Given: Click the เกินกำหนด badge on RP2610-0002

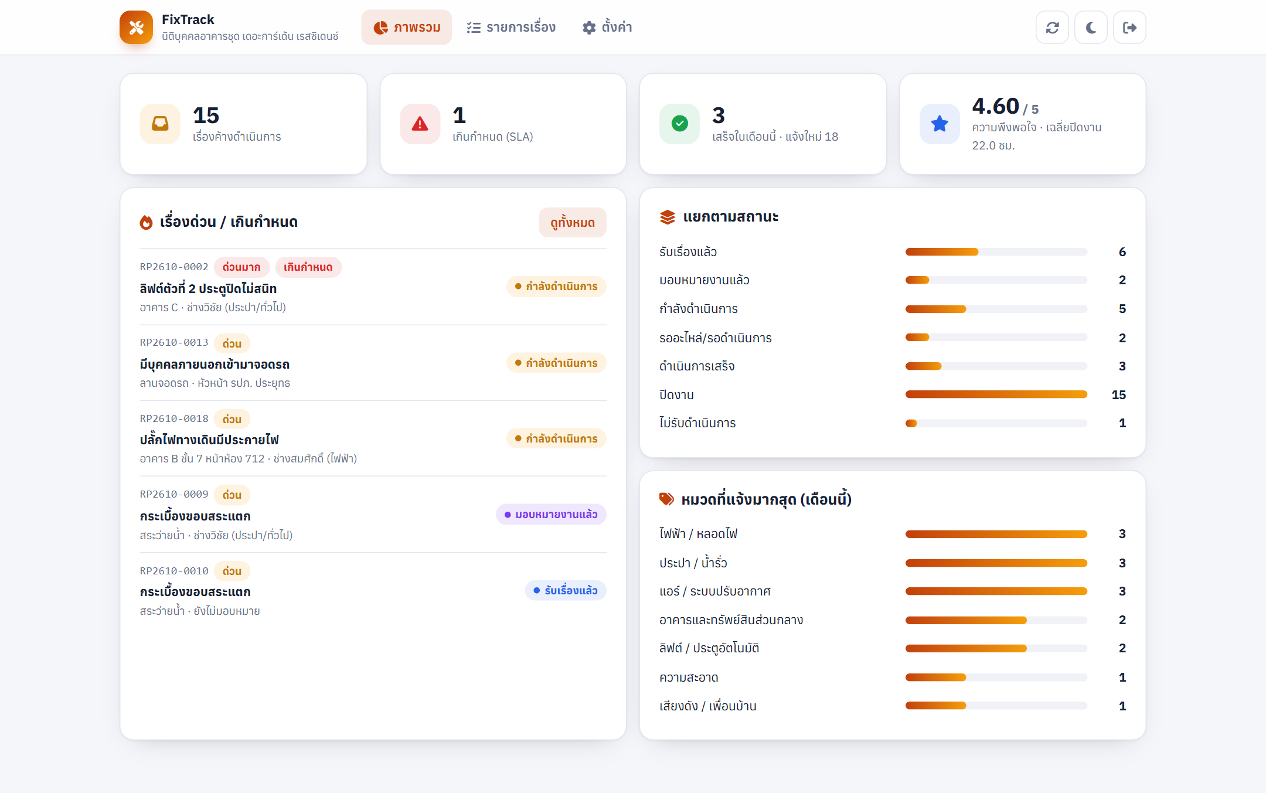Looking at the screenshot, I should (x=308, y=267).
